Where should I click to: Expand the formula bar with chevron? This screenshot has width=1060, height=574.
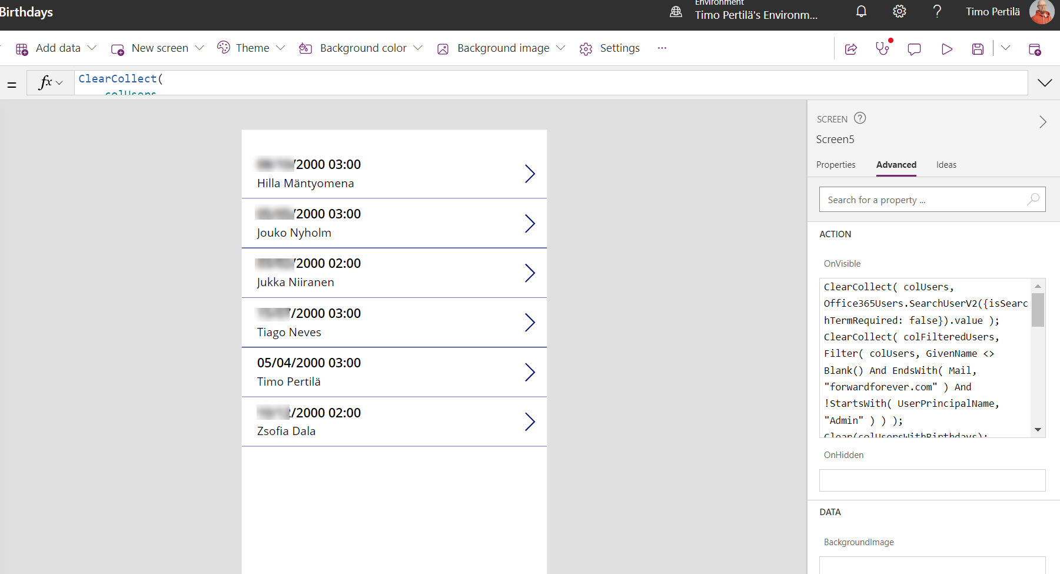click(x=1045, y=83)
